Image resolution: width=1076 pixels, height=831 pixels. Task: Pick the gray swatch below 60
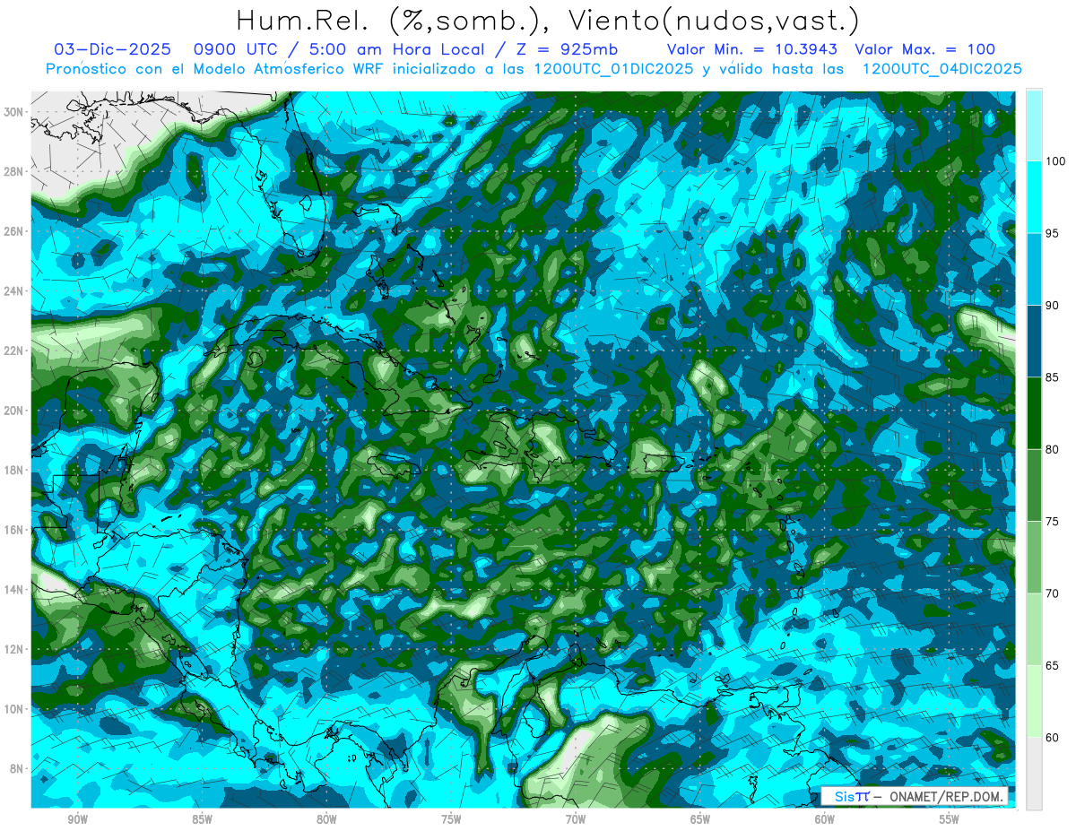click(x=1034, y=773)
